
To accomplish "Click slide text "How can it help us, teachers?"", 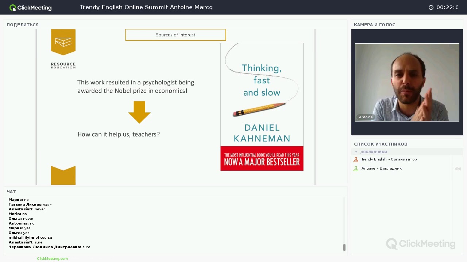I will (x=119, y=134).
